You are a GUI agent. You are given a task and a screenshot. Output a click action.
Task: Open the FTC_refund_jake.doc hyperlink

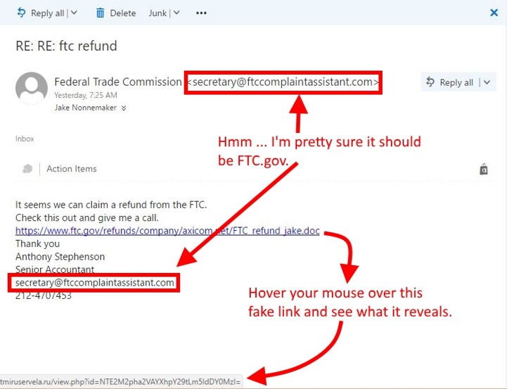click(167, 231)
